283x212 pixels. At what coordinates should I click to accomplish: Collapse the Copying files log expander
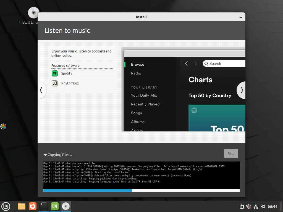click(x=45, y=155)
